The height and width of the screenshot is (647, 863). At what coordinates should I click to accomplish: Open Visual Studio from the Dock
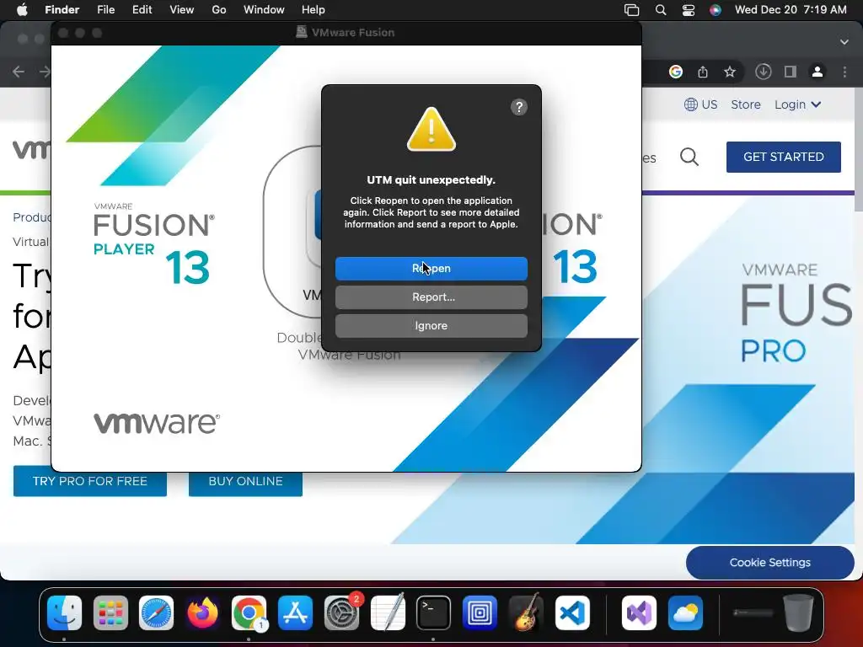pos(639,612)
